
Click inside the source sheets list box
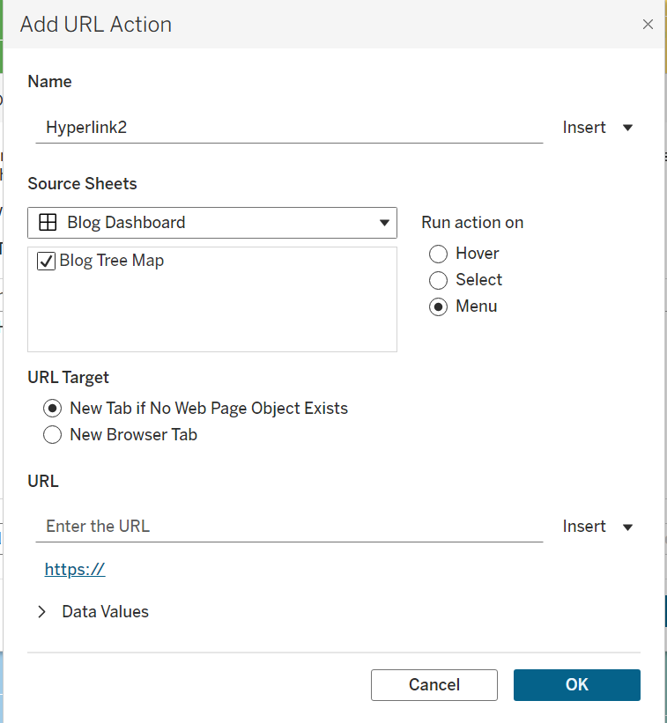click(211, 313)
